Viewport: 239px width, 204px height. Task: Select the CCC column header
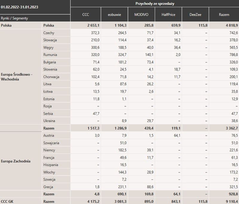coord(85,14)
